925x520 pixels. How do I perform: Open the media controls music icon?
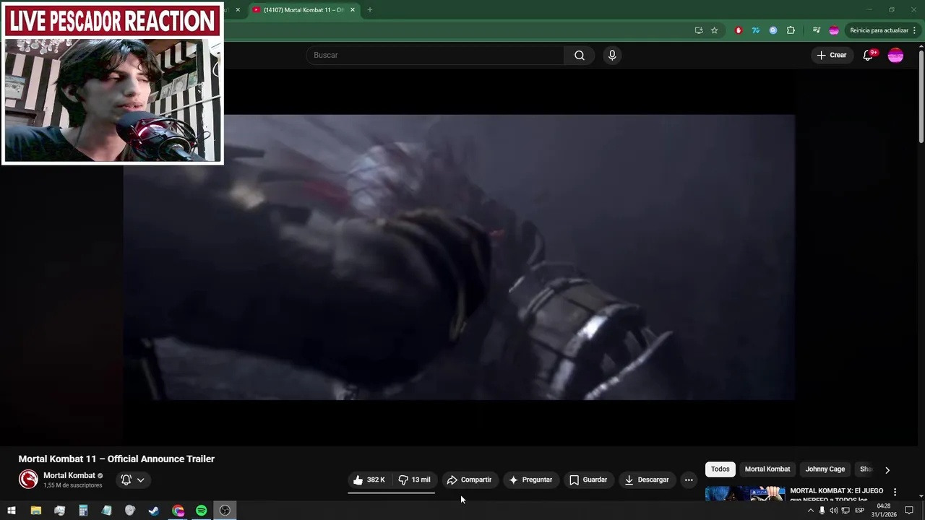(x=817, y=30)
